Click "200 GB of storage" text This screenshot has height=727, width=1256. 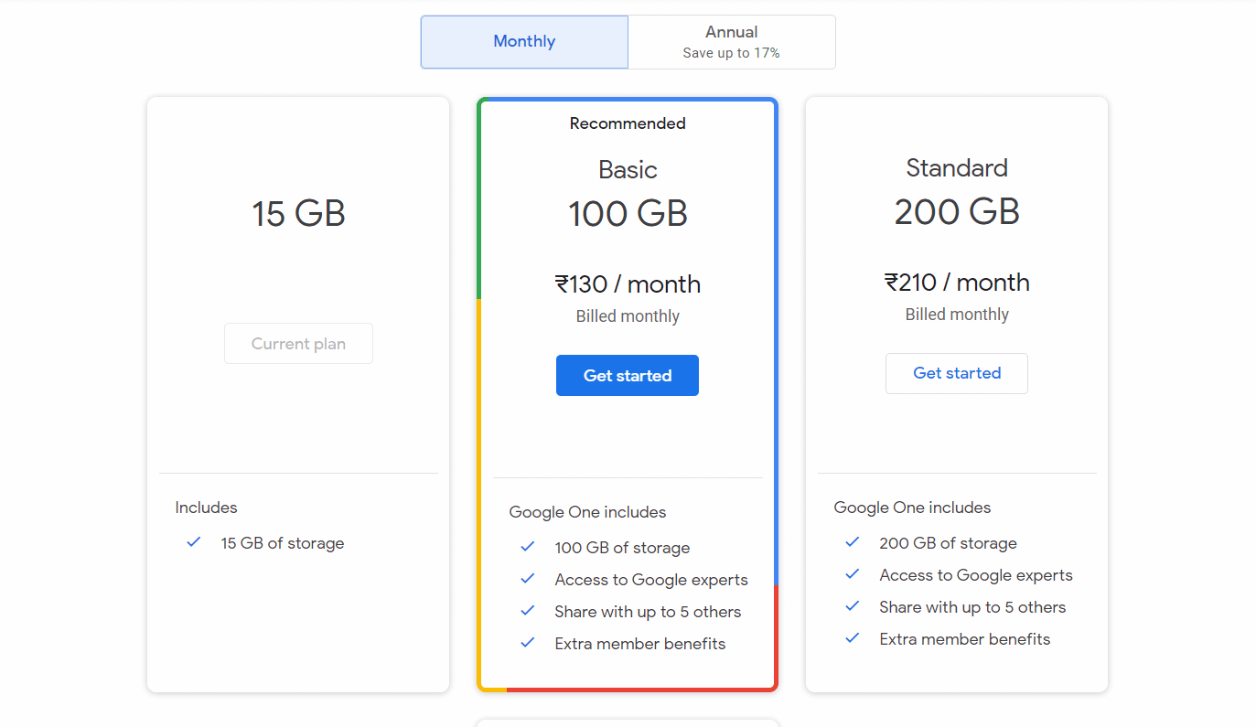coord(948,543)
